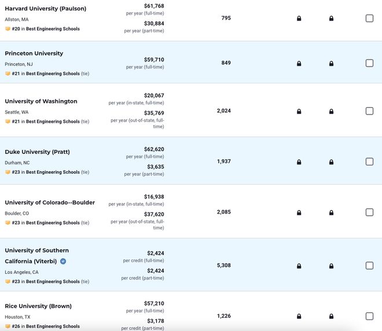
Task: Open Rice University (Brown) profile link
Action: pyautogui.click(x=38, y=306)
